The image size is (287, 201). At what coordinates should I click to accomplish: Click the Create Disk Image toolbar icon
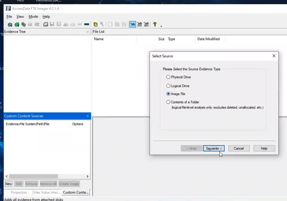click(x=46, y=24)
